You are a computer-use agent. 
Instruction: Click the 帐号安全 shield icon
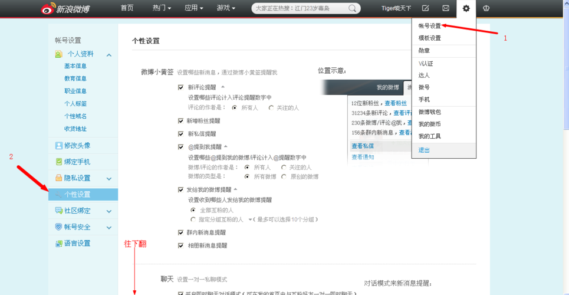pyautogui.click(x=58, y=227)
